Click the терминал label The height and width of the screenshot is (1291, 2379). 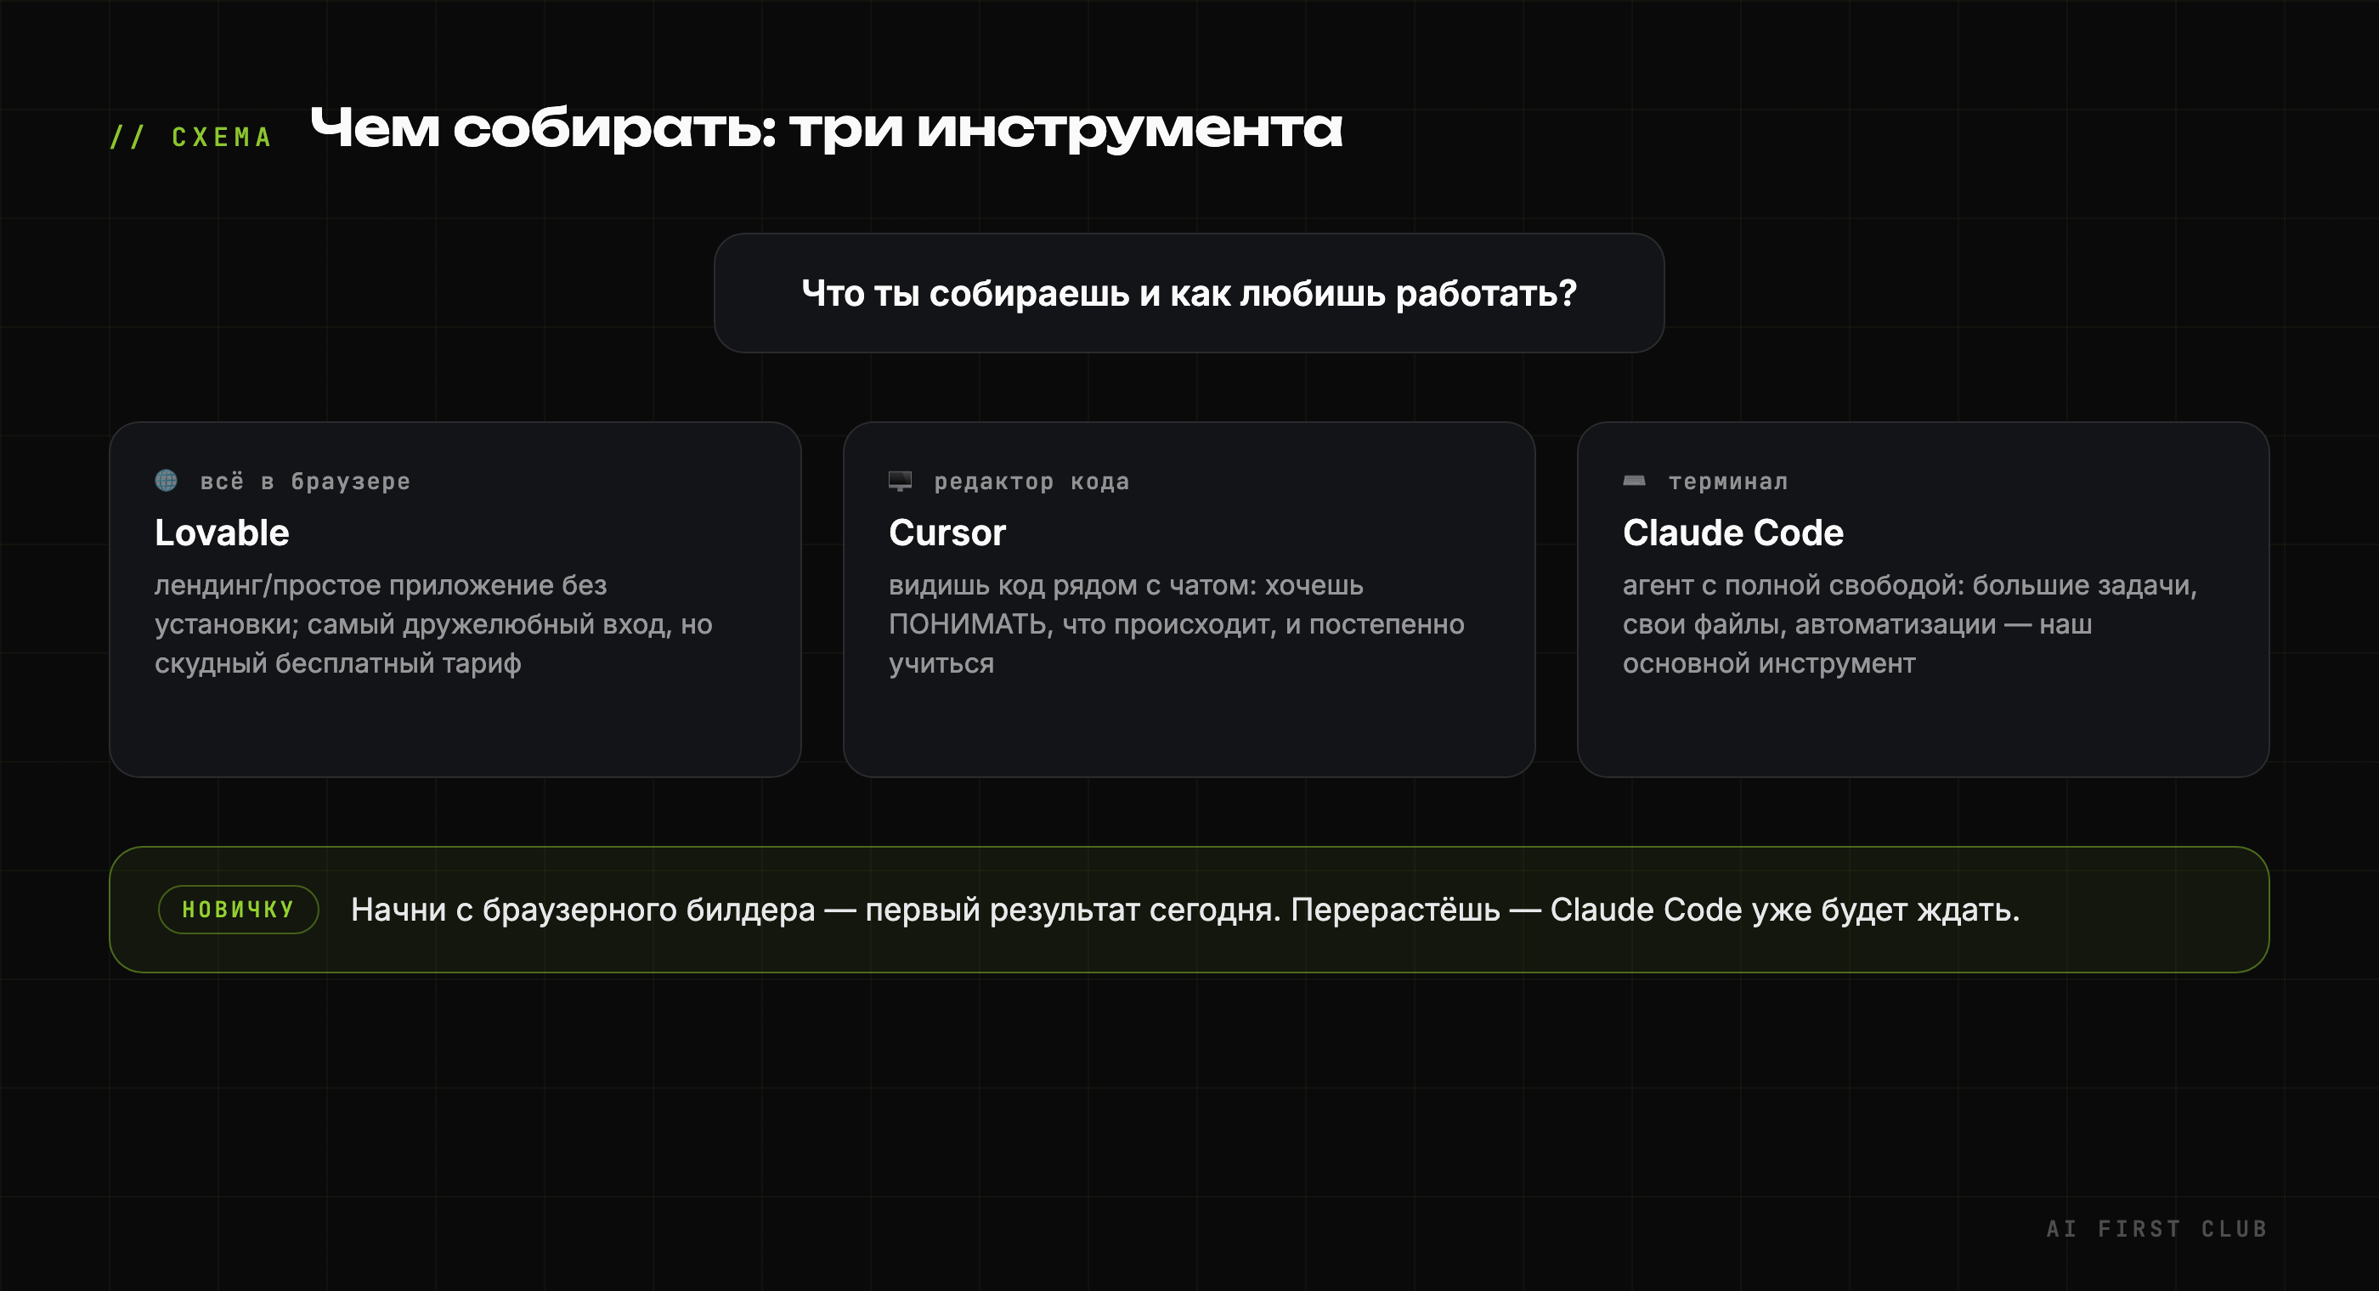[1728, 481]
